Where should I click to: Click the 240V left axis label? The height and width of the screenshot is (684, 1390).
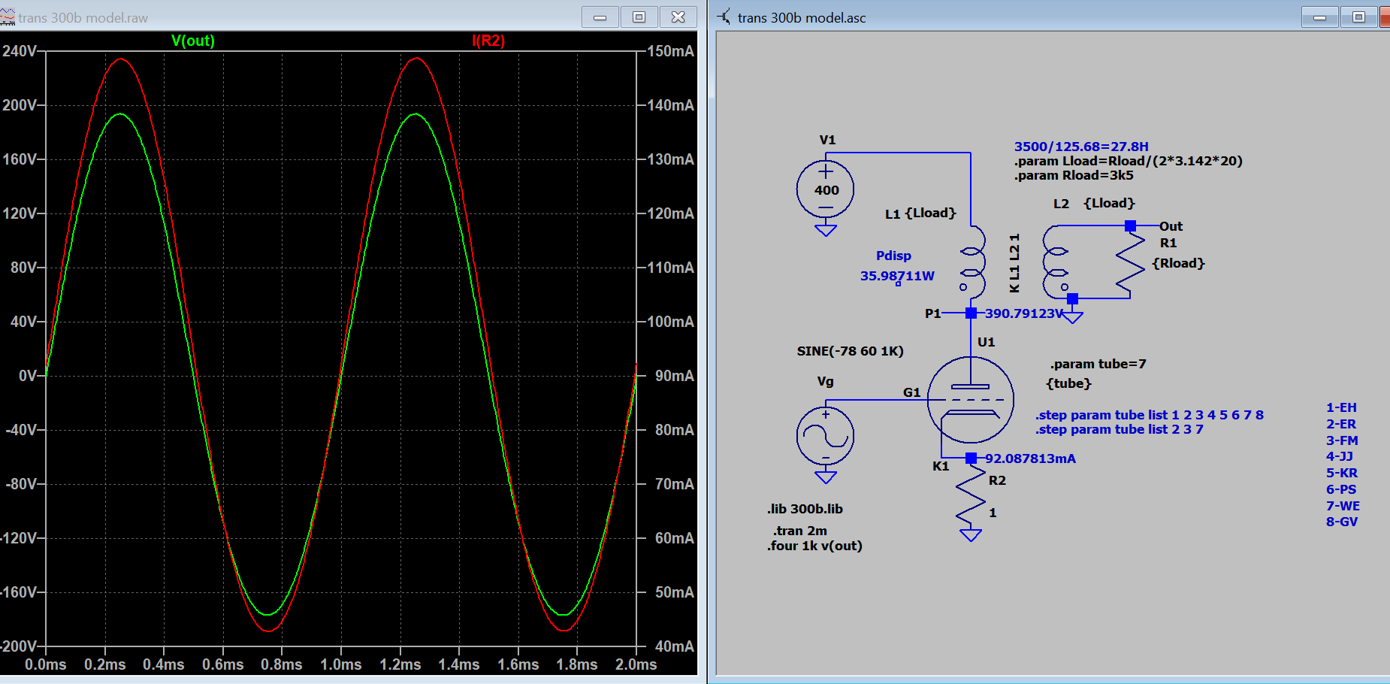[x=19, y=51]
